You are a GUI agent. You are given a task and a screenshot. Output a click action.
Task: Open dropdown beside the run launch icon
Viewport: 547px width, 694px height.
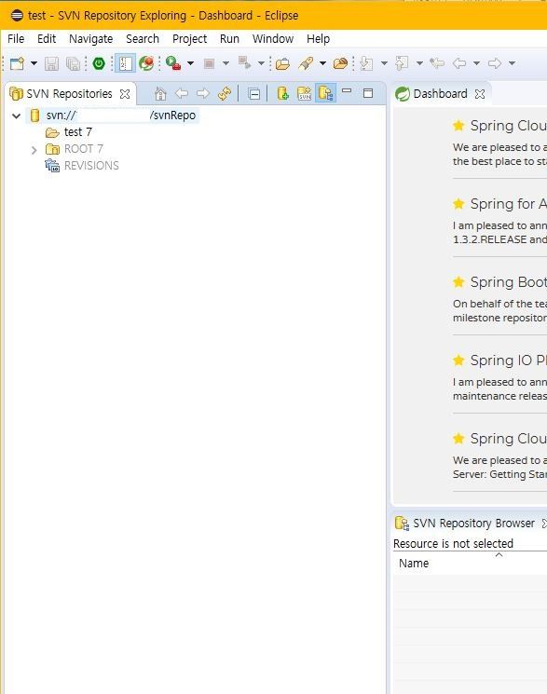[x=190, y=63]
